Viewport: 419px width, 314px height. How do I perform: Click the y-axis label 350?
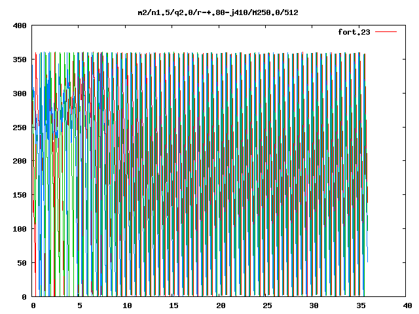coord(20,60)
